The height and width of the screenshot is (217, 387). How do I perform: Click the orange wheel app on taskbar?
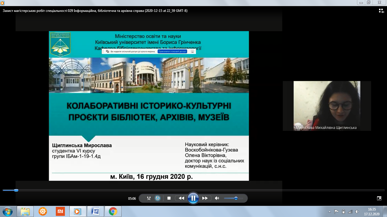pos(43,211)
